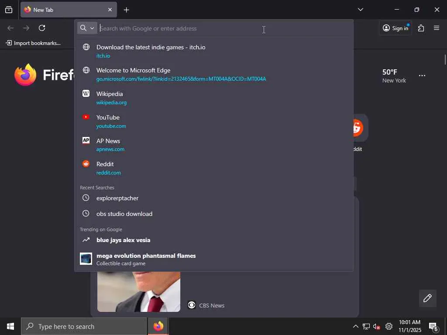Go back with the back arrow
The image size is (447, 335).
(x=10, y=28)
